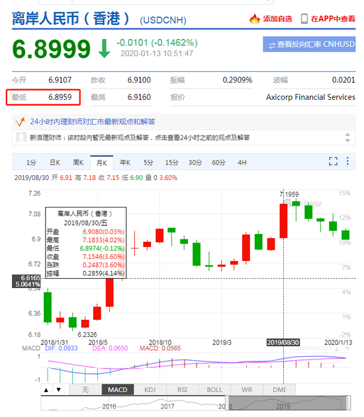Image resolution: width=364 pixels, height=417 pixels.
Task: Click the down triangle indicator button
Action: click(x=59, y=390)
